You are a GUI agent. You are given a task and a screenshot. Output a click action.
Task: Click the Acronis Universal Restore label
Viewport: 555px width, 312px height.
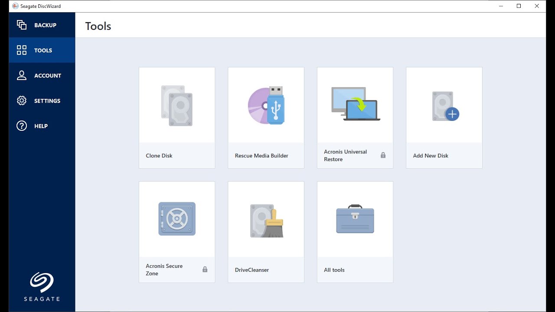pos(346,156)
